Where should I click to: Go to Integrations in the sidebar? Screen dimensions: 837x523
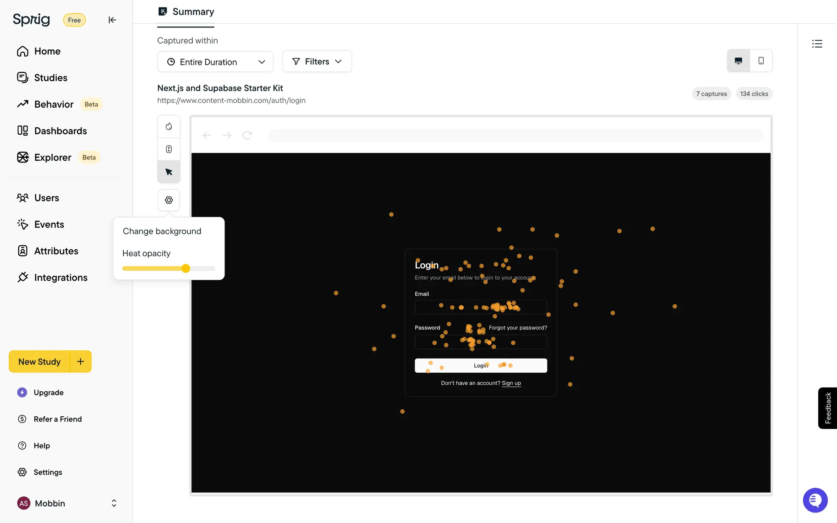[x=61, y=278]
